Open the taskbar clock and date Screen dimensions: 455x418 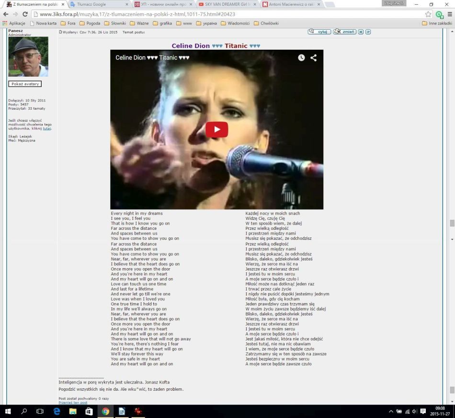click(440, 411)
